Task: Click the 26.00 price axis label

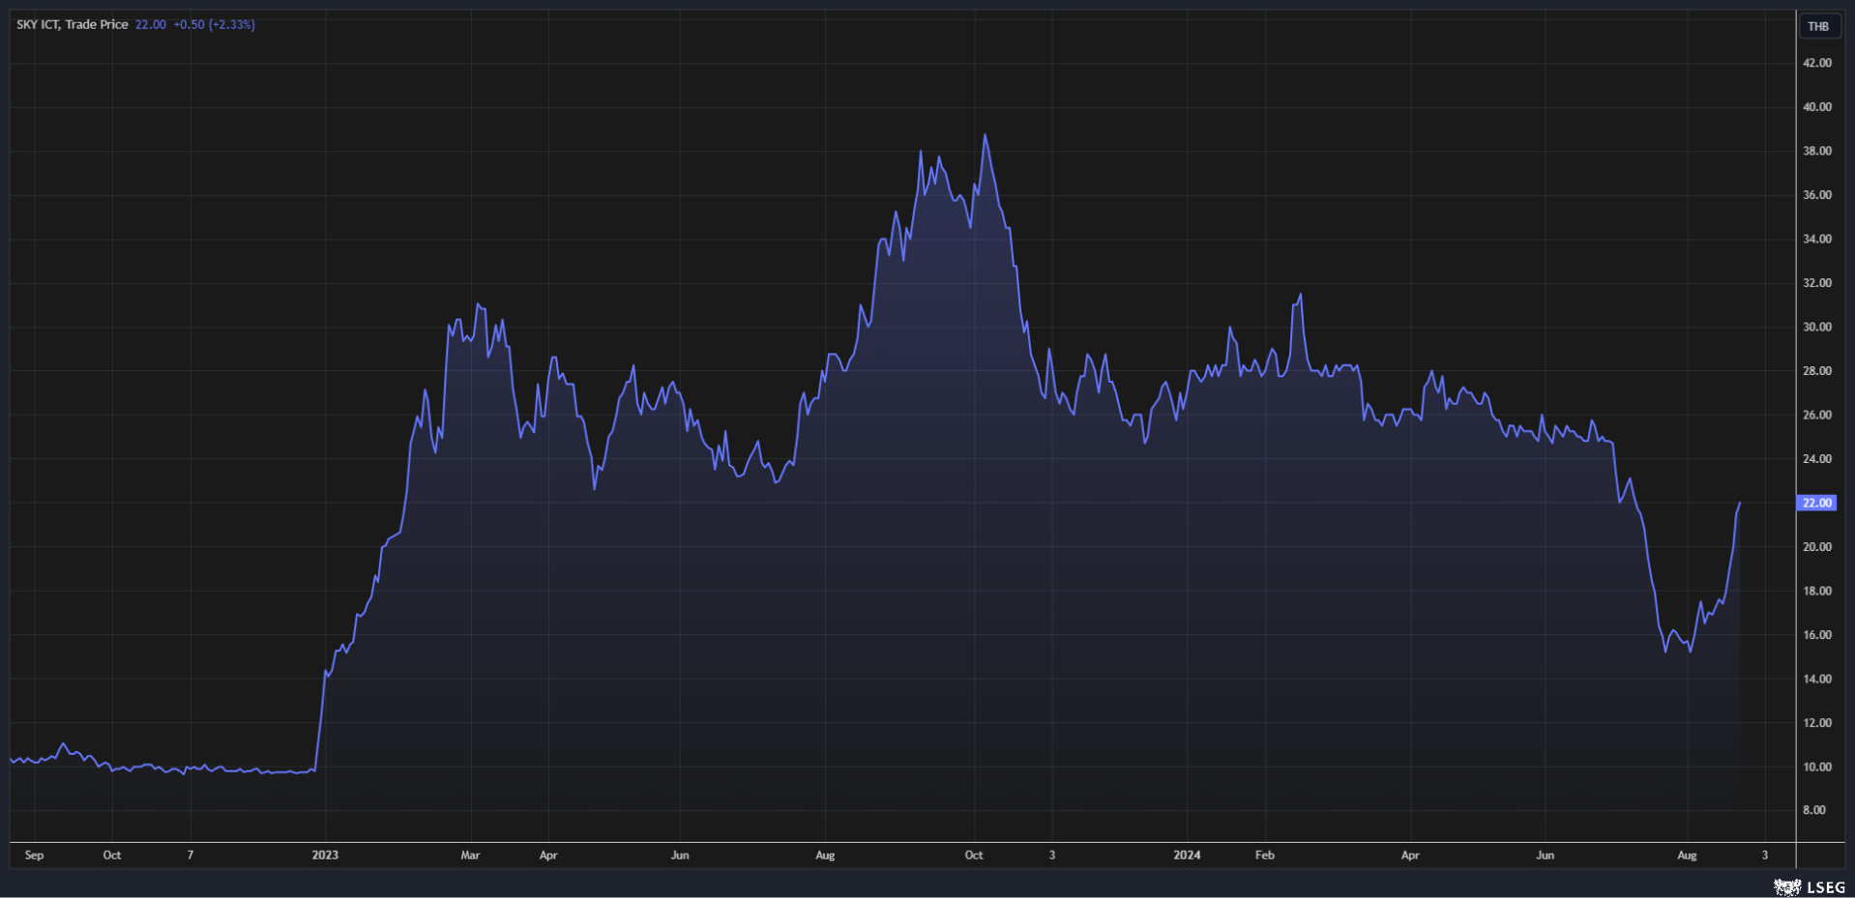Action: click(1817, 415)
